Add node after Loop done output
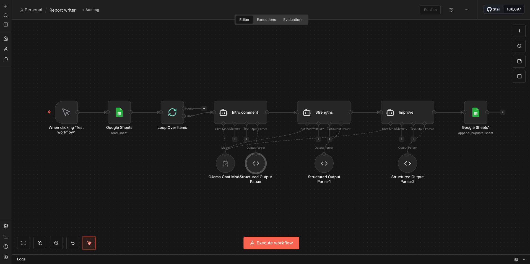Image resolution: width=530 pixels, height=264 pixels. (204, 109)
